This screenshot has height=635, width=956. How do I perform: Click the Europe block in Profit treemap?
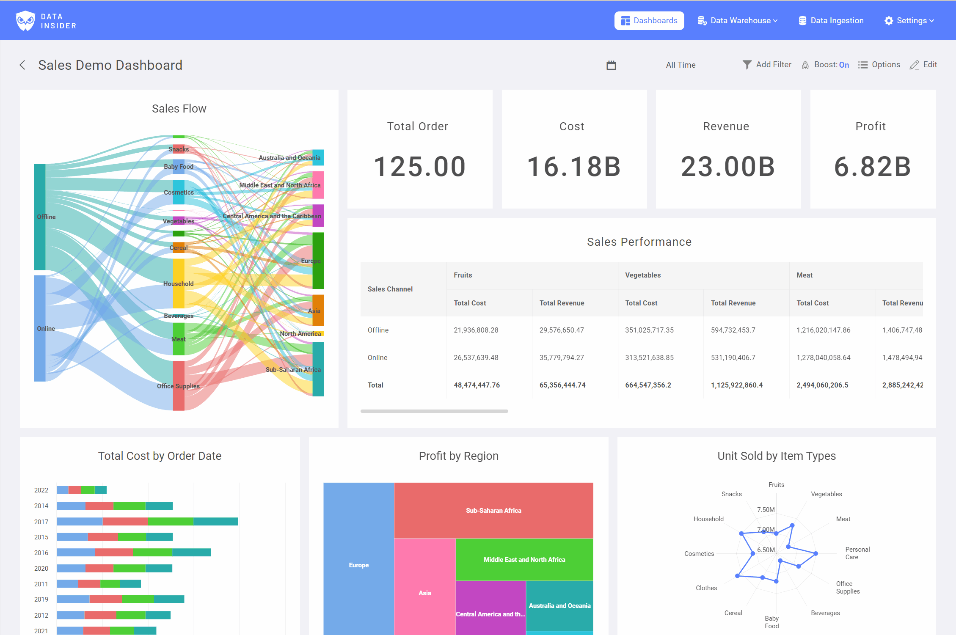coord(358,565)
